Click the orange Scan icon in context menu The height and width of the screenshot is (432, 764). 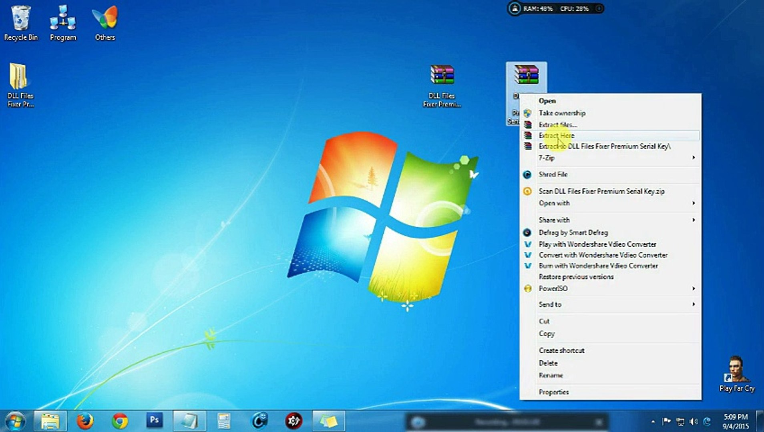pyautogui.click(x=528, y=191)
